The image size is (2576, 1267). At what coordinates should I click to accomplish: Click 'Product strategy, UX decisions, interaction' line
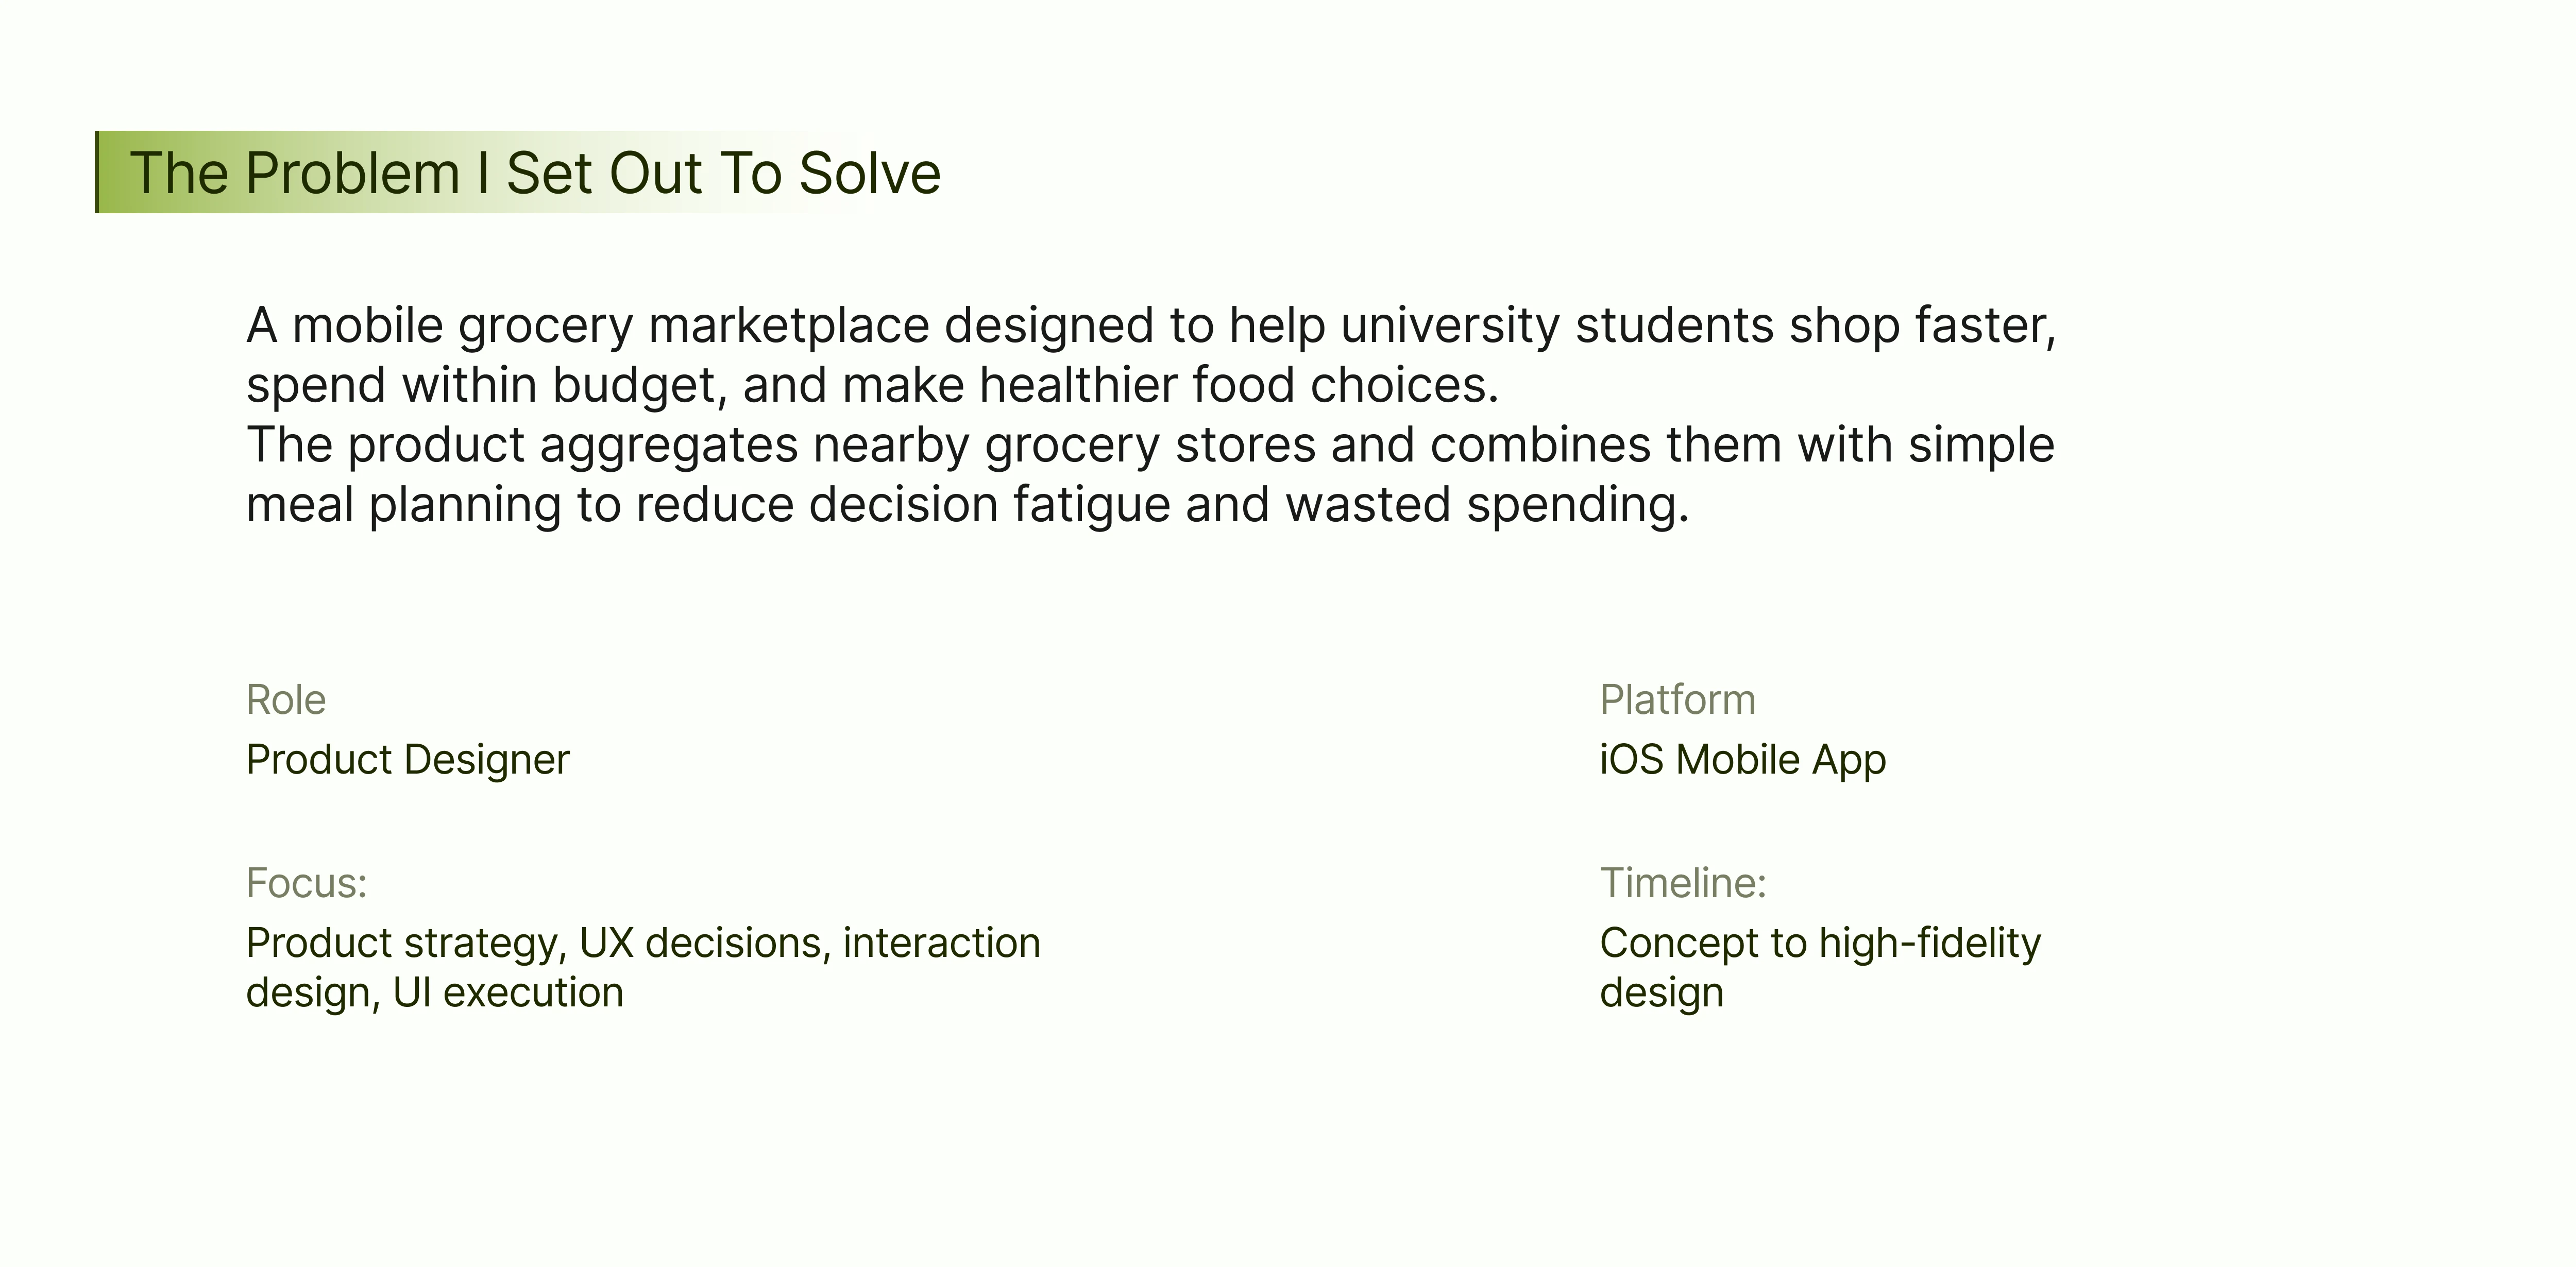pos(643,944)
